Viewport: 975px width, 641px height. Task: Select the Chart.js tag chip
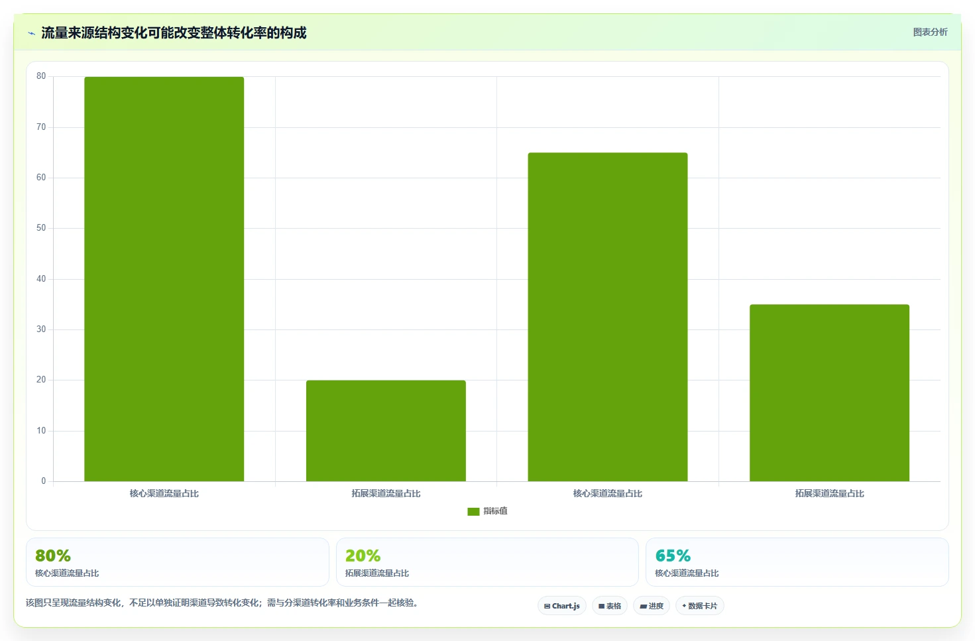[x=562, y=606]
